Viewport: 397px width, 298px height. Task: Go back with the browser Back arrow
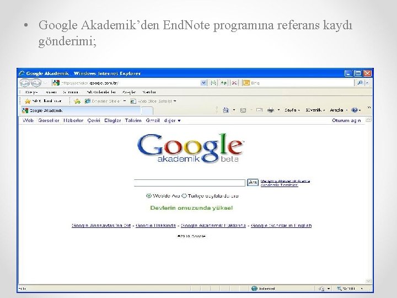pyautogui.click(x=25, y=83)
